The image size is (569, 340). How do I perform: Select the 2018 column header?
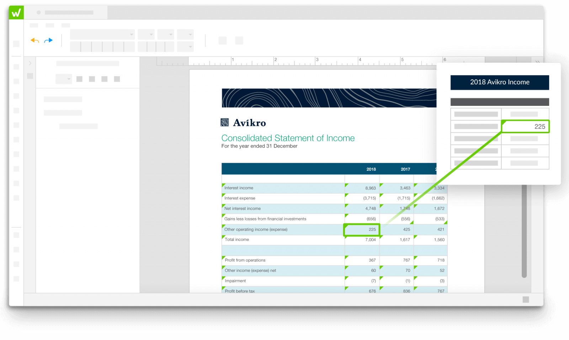coord(371,169)
